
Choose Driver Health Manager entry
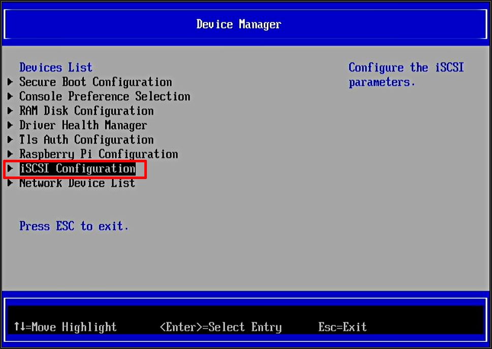83,125
